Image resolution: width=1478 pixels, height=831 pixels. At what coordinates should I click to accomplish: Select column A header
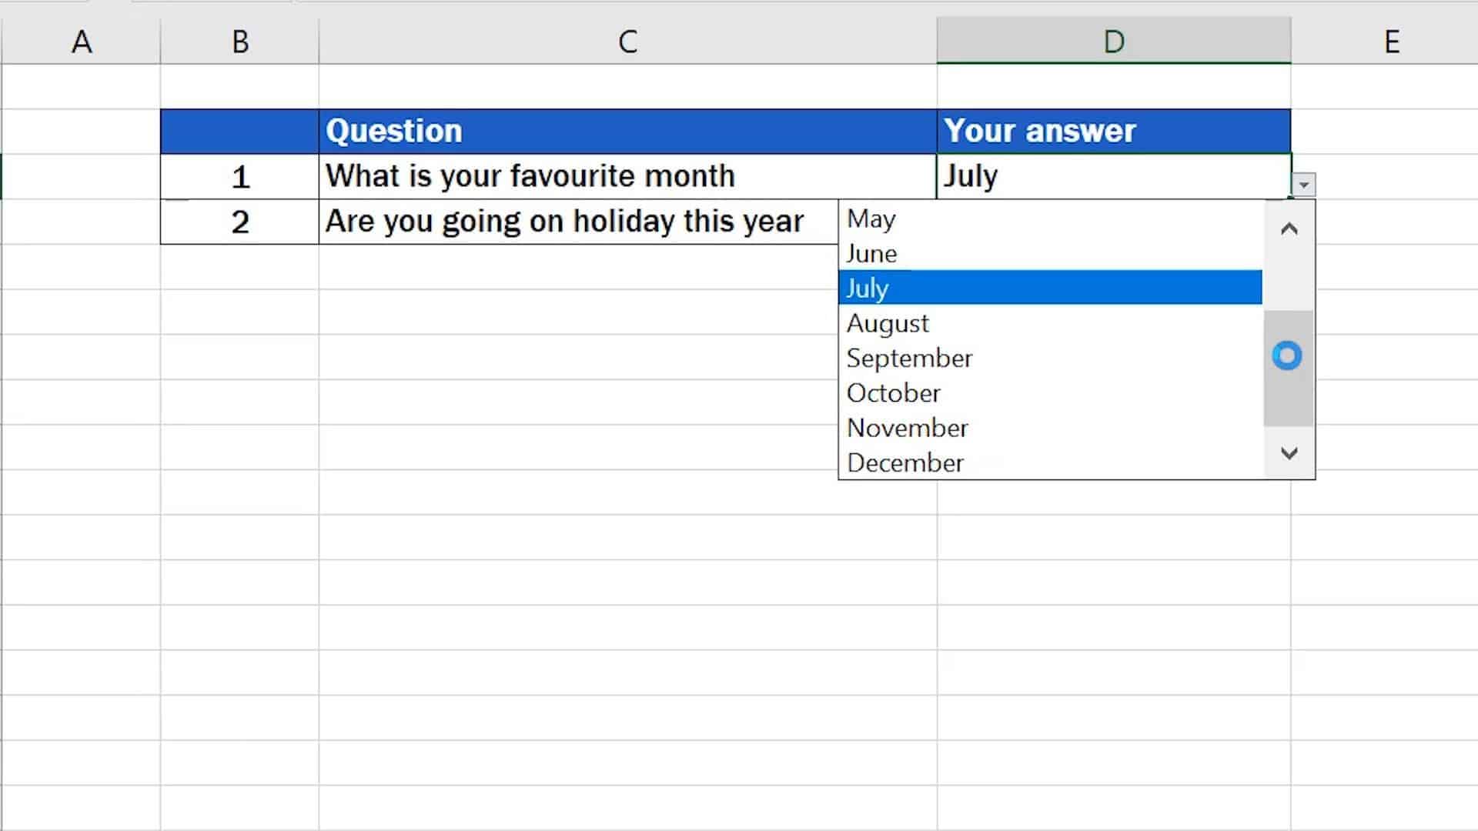pyautogui.click(x=82, y=42)
